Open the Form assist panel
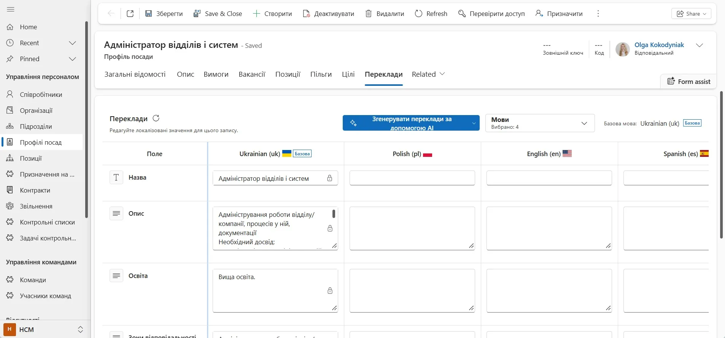The height and width of the screenshot is (338, 725). (x=689, y=82)
